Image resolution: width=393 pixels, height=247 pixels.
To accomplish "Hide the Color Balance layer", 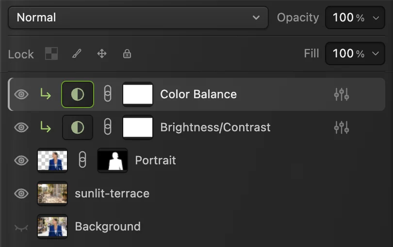I will click(x=21, y=94).
